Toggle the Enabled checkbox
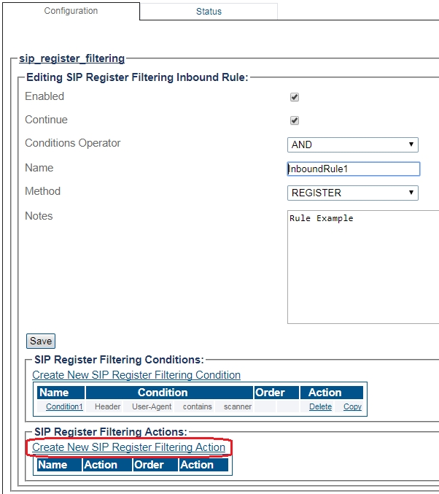This screenshot has height=494, width=439. tap(295, 97)
